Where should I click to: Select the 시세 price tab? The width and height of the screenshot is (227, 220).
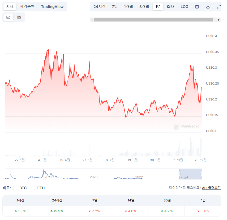[10, 7]
